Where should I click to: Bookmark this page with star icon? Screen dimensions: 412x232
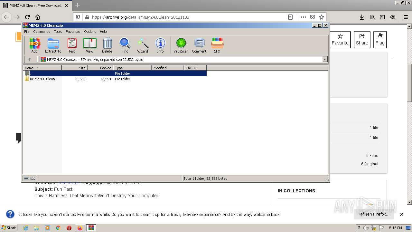click(x=321, y=17)
